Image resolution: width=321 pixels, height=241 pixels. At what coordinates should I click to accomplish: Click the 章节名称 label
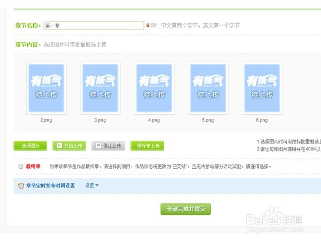point(28,25)
